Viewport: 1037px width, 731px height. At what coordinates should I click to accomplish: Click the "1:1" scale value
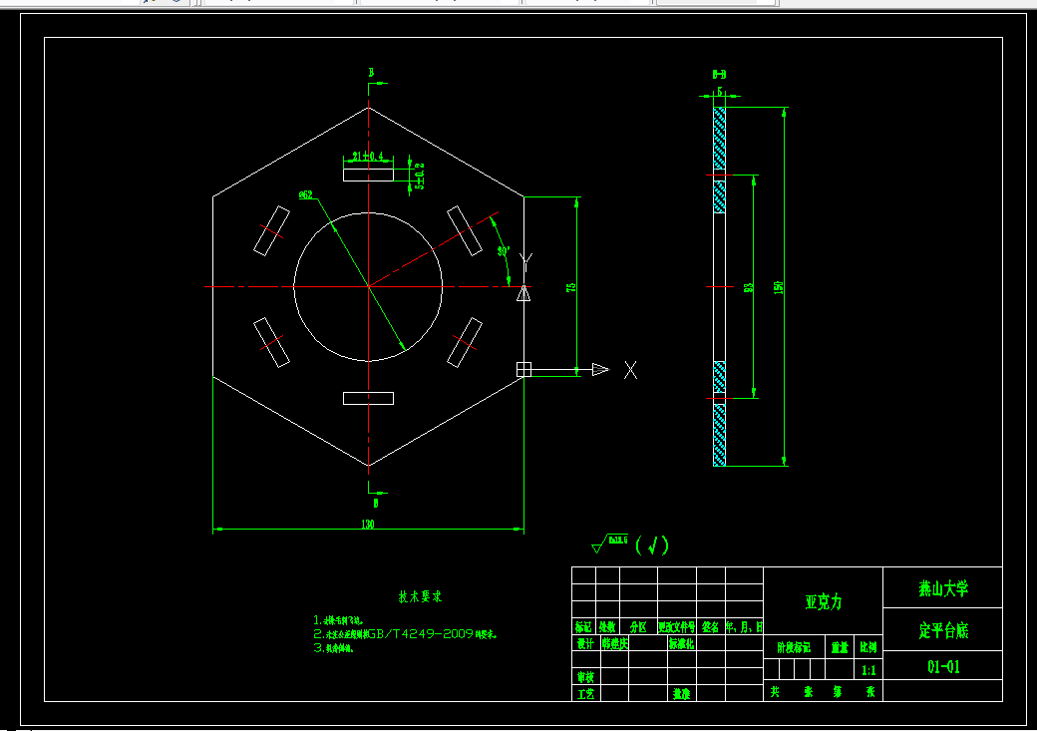[868, 670]
